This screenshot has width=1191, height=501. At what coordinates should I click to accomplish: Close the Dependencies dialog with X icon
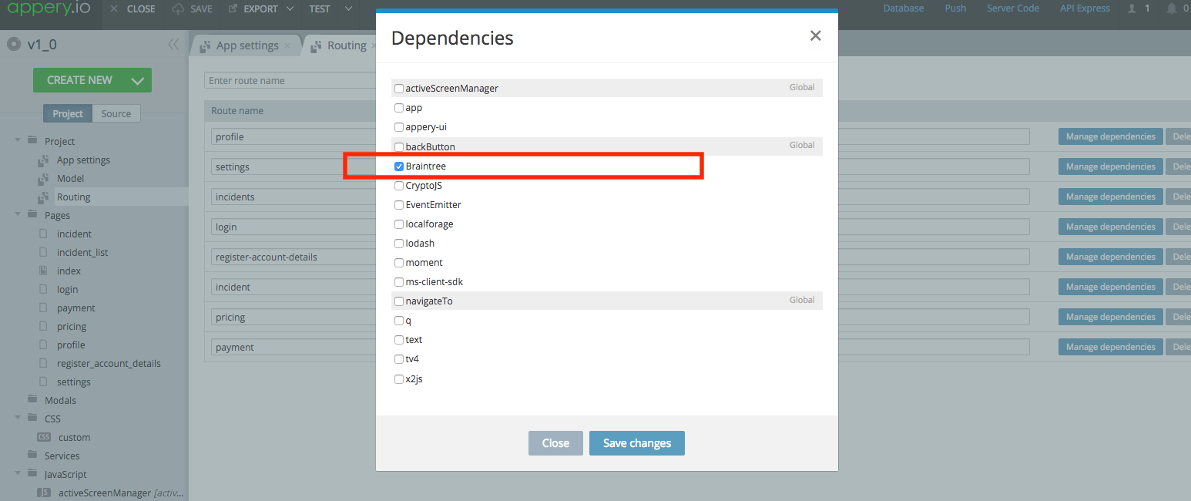[815, 36]
